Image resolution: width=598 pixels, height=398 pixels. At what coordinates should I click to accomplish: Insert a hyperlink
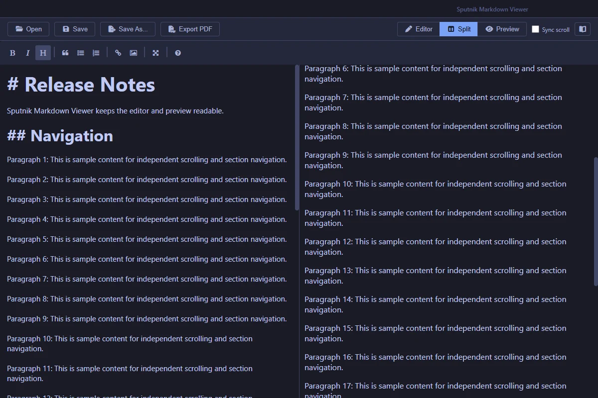coord(118,53)
